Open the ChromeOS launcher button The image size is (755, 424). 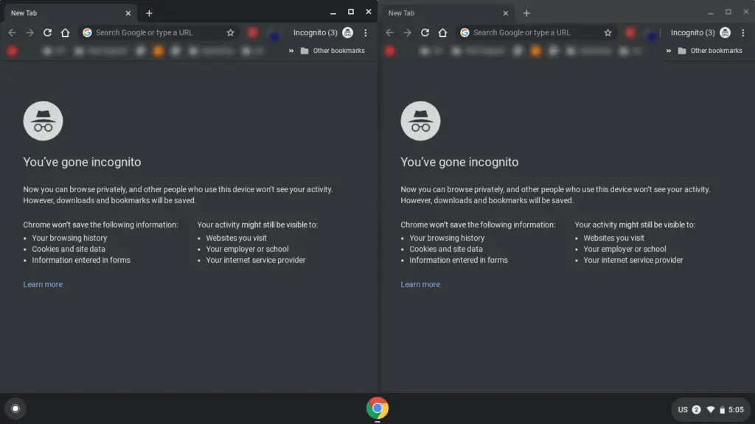(15, 409)
